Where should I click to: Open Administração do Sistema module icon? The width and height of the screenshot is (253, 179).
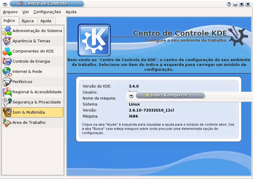pyautogui.click(x=7, y=31)
